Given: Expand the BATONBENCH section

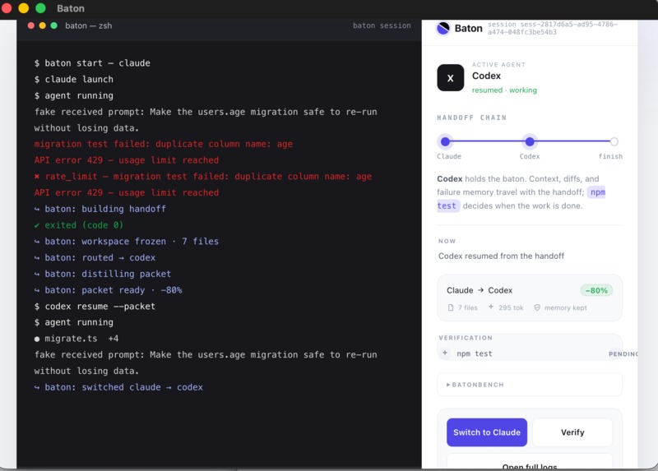Looking at the screenshot, I should pos(530,384).
